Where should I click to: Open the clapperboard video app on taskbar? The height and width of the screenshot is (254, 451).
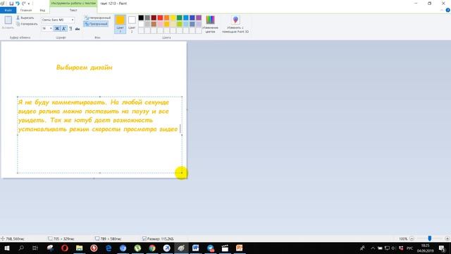click(x=225, y=248)
